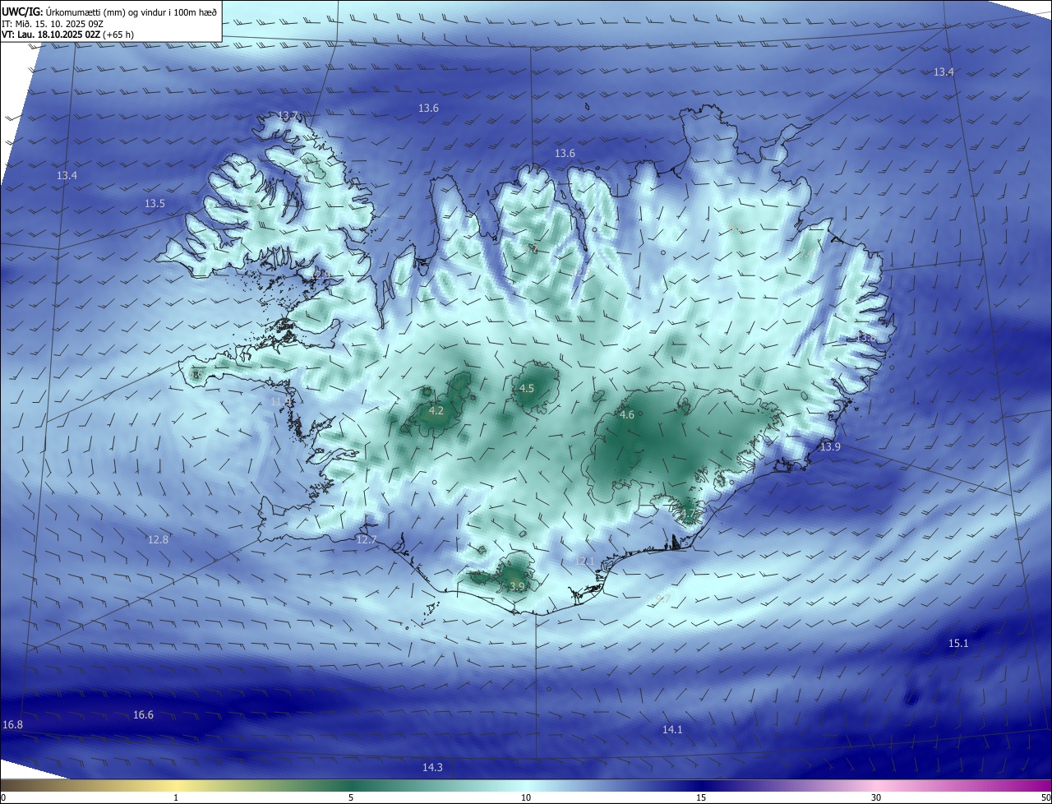Click the 14.1 value label

tap(672, 729)
